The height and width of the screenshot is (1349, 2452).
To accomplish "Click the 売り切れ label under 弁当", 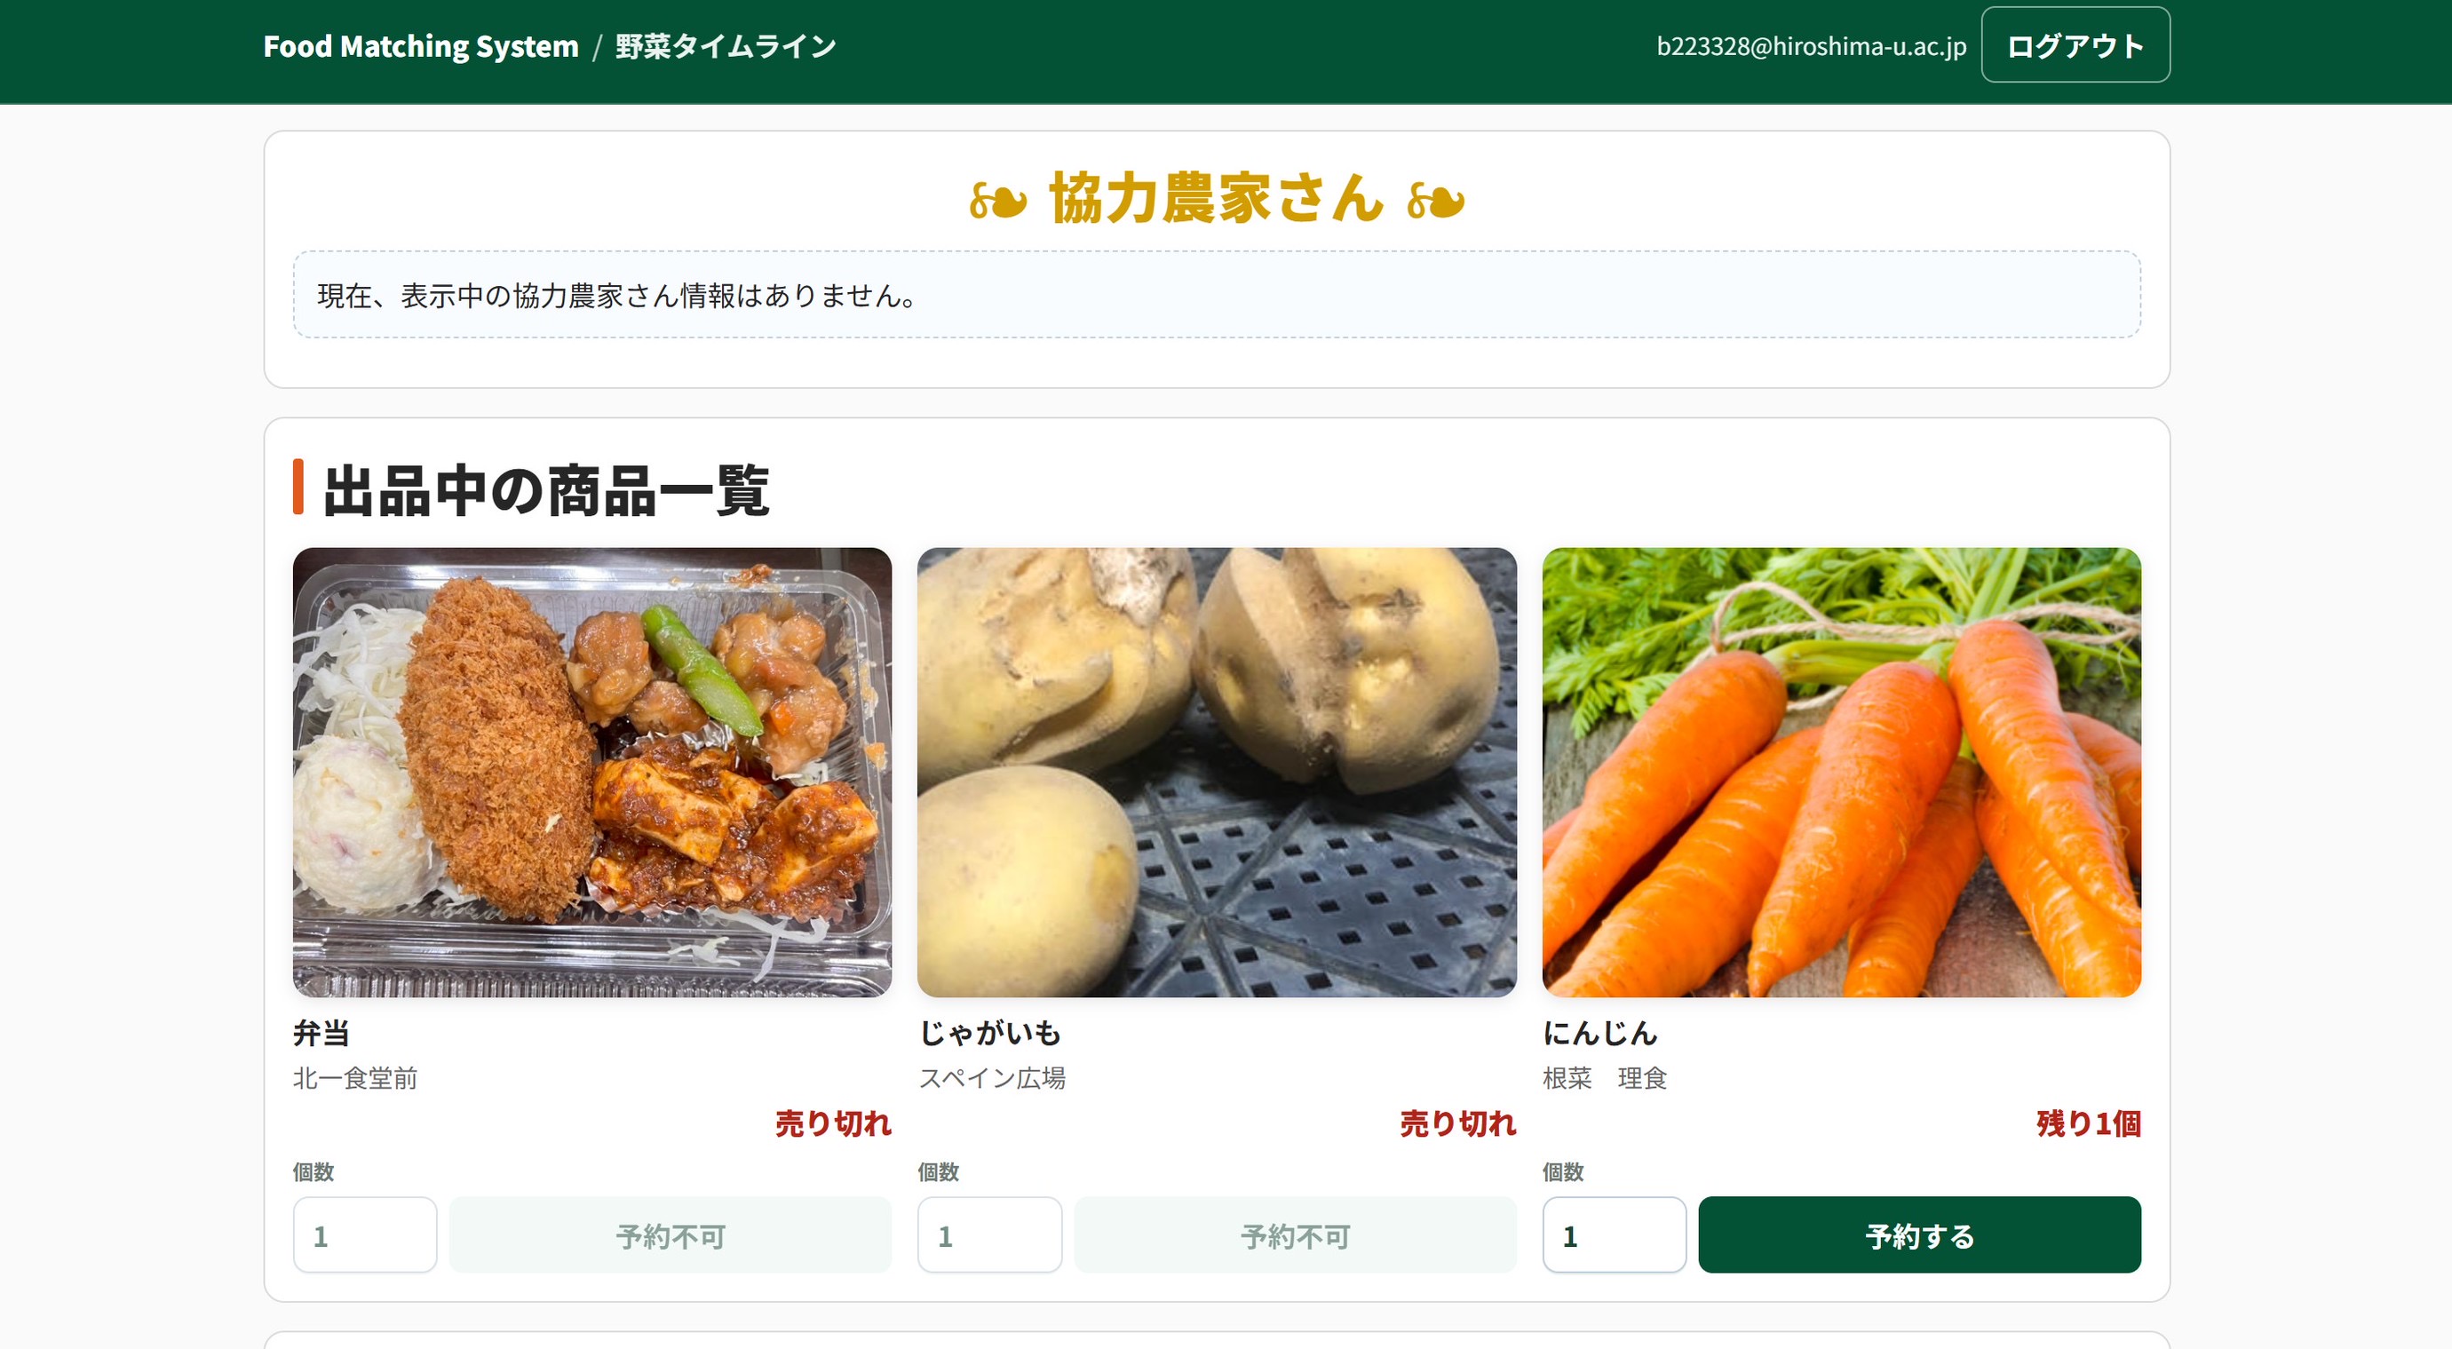I will [833, 1124].
